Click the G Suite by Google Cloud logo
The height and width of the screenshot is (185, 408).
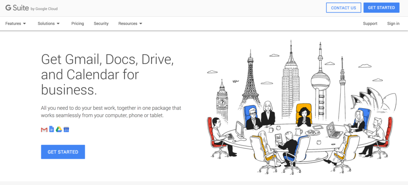point(31,8)
